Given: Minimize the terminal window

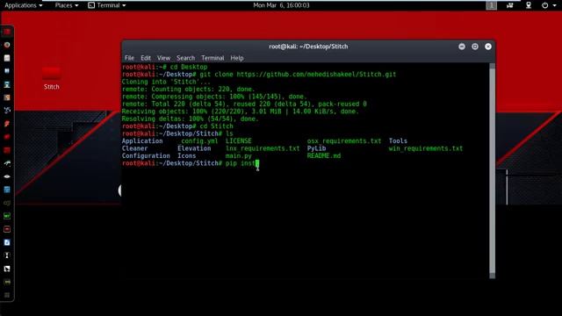Looking at the screenshot, I should (x=462, y=47).
